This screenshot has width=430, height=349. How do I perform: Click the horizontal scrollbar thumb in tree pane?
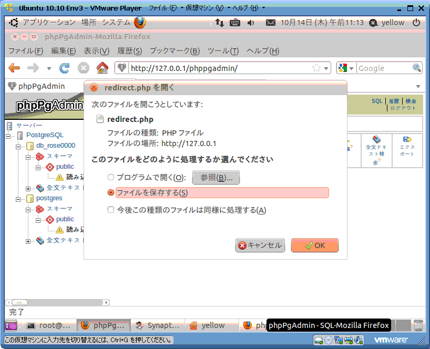pyautogui.click(x=19, y=302)
